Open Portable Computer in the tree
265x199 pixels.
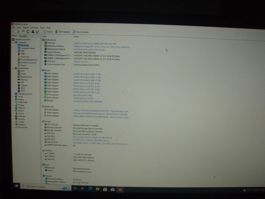pyautogui.click(x=29, y=63)
